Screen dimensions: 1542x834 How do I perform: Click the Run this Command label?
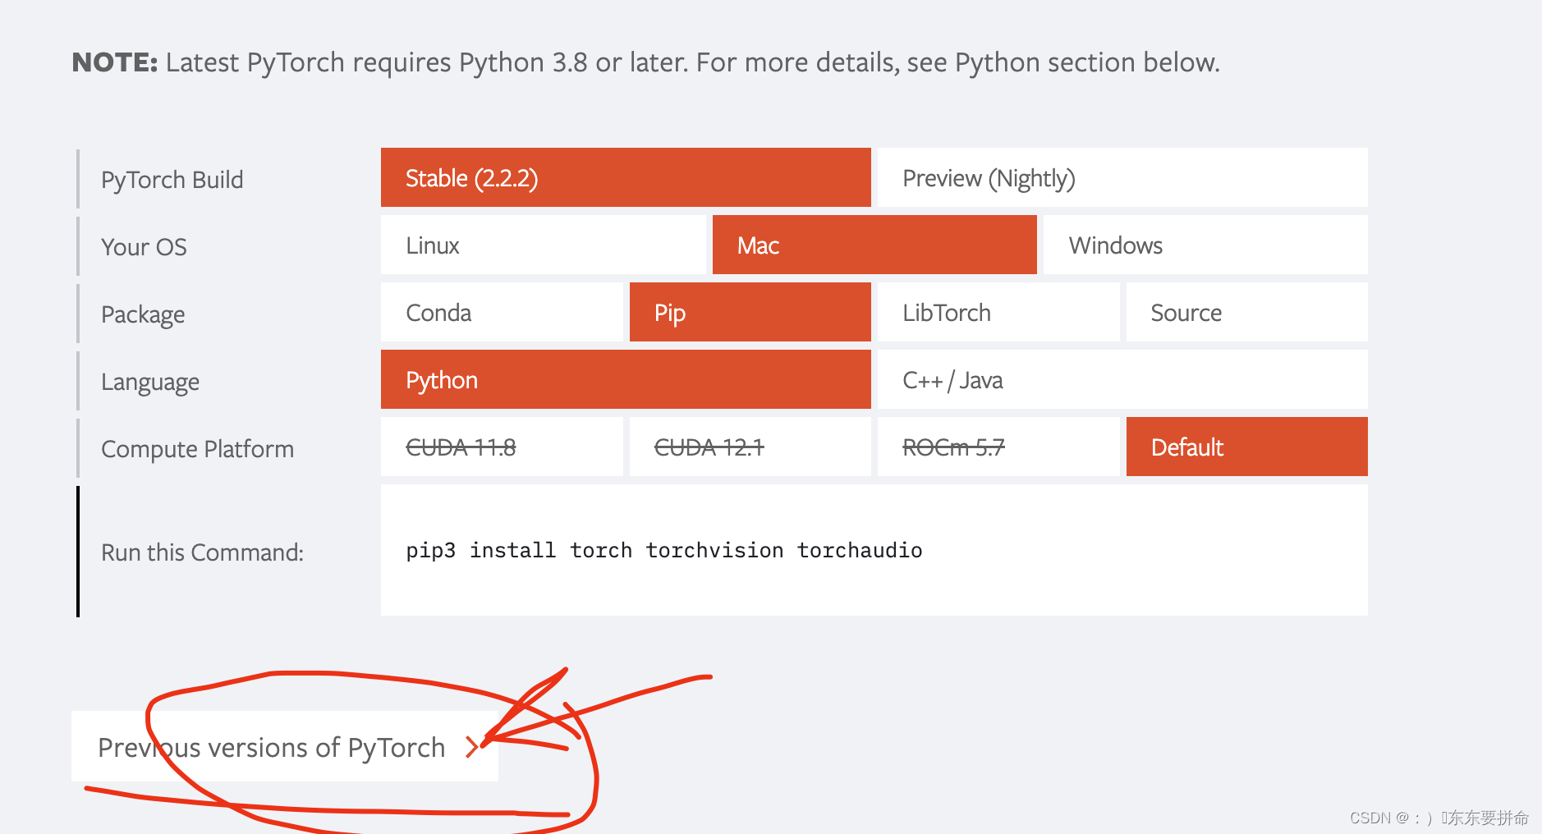[x=202, y=552]
